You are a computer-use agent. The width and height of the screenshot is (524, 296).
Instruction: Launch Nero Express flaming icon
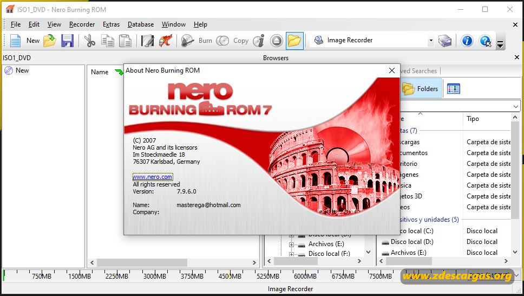166,41
